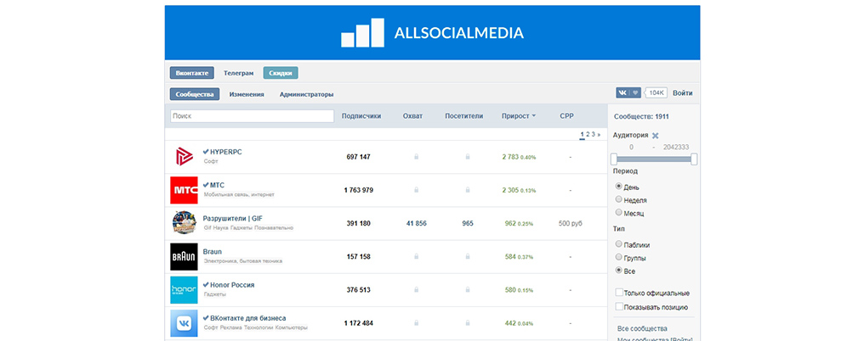
Task: Switch to the Вконтакте tab
Action: 191,73
